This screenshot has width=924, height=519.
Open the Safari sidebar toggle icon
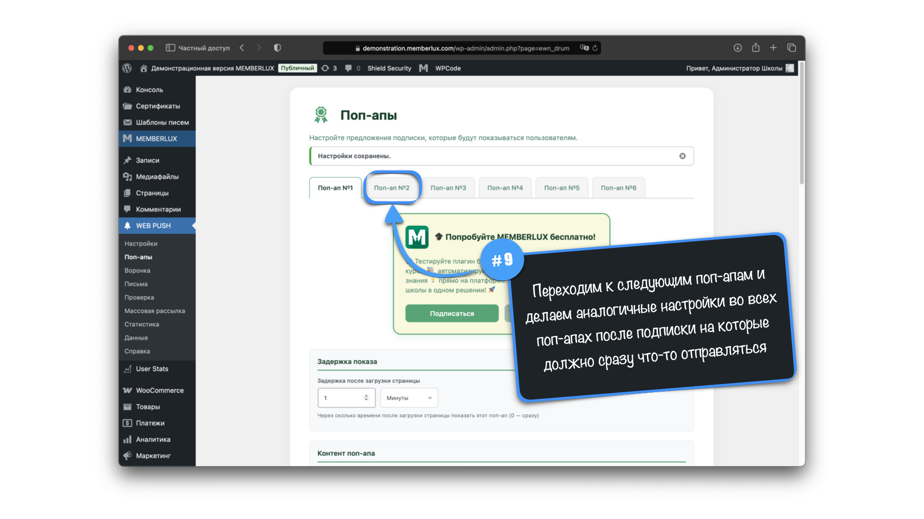tap(170, 48)
